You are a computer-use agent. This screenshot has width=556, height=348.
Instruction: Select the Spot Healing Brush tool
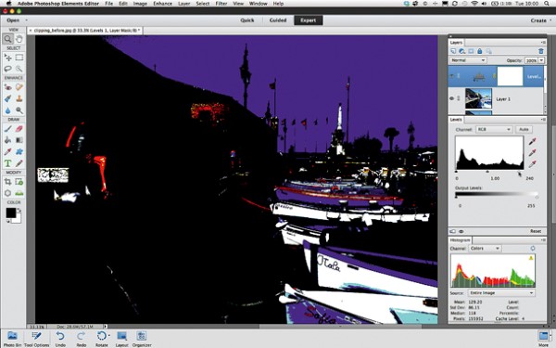coord(19,87)
